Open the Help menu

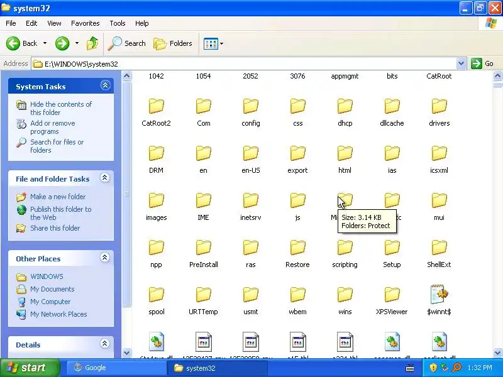[x=142, y=23]
